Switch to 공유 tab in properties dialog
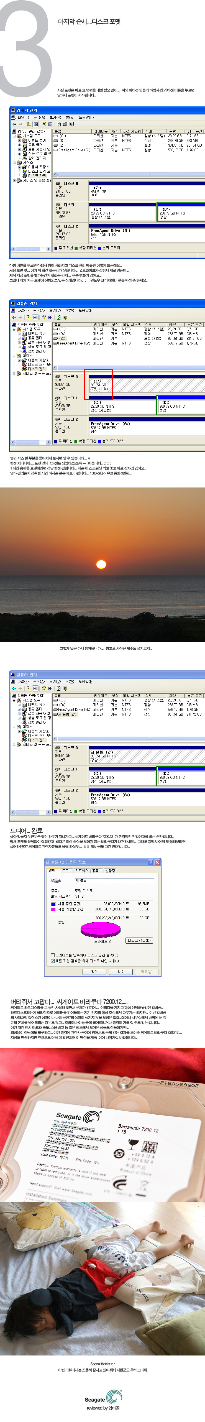 pos(95,870)
